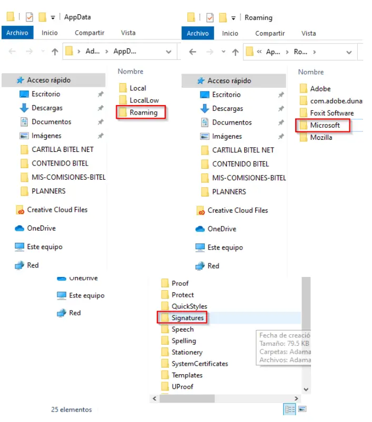The height and width of the screenshot is (422, 372).
Task: Open the com.adobe.duna folder
Action: [x=331, y=101]
